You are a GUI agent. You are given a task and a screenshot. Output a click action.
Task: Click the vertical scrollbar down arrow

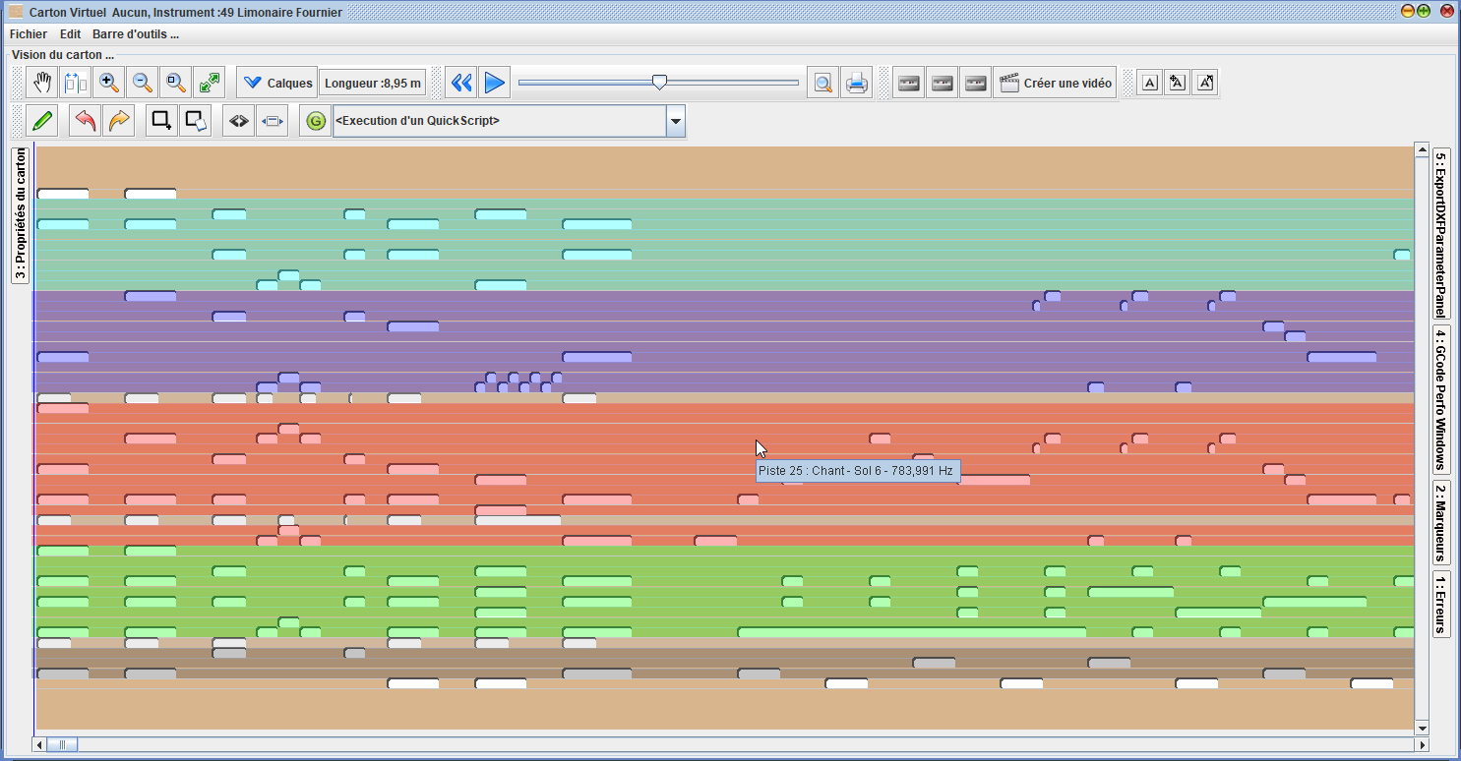pyautogui.click(x=1421, y=728)
